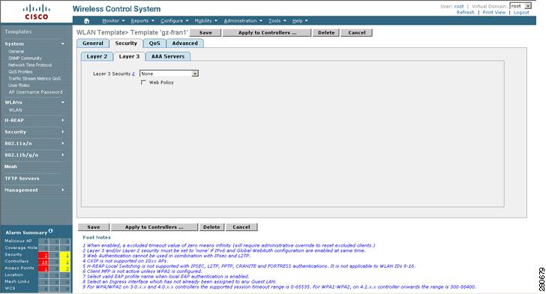Open the Tools menu
The width and height of the screenshot is (546, 294).
pyautogui.click(x=277, y=21)
